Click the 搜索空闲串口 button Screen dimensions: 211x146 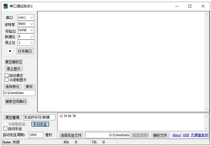[x=16, y=101]
